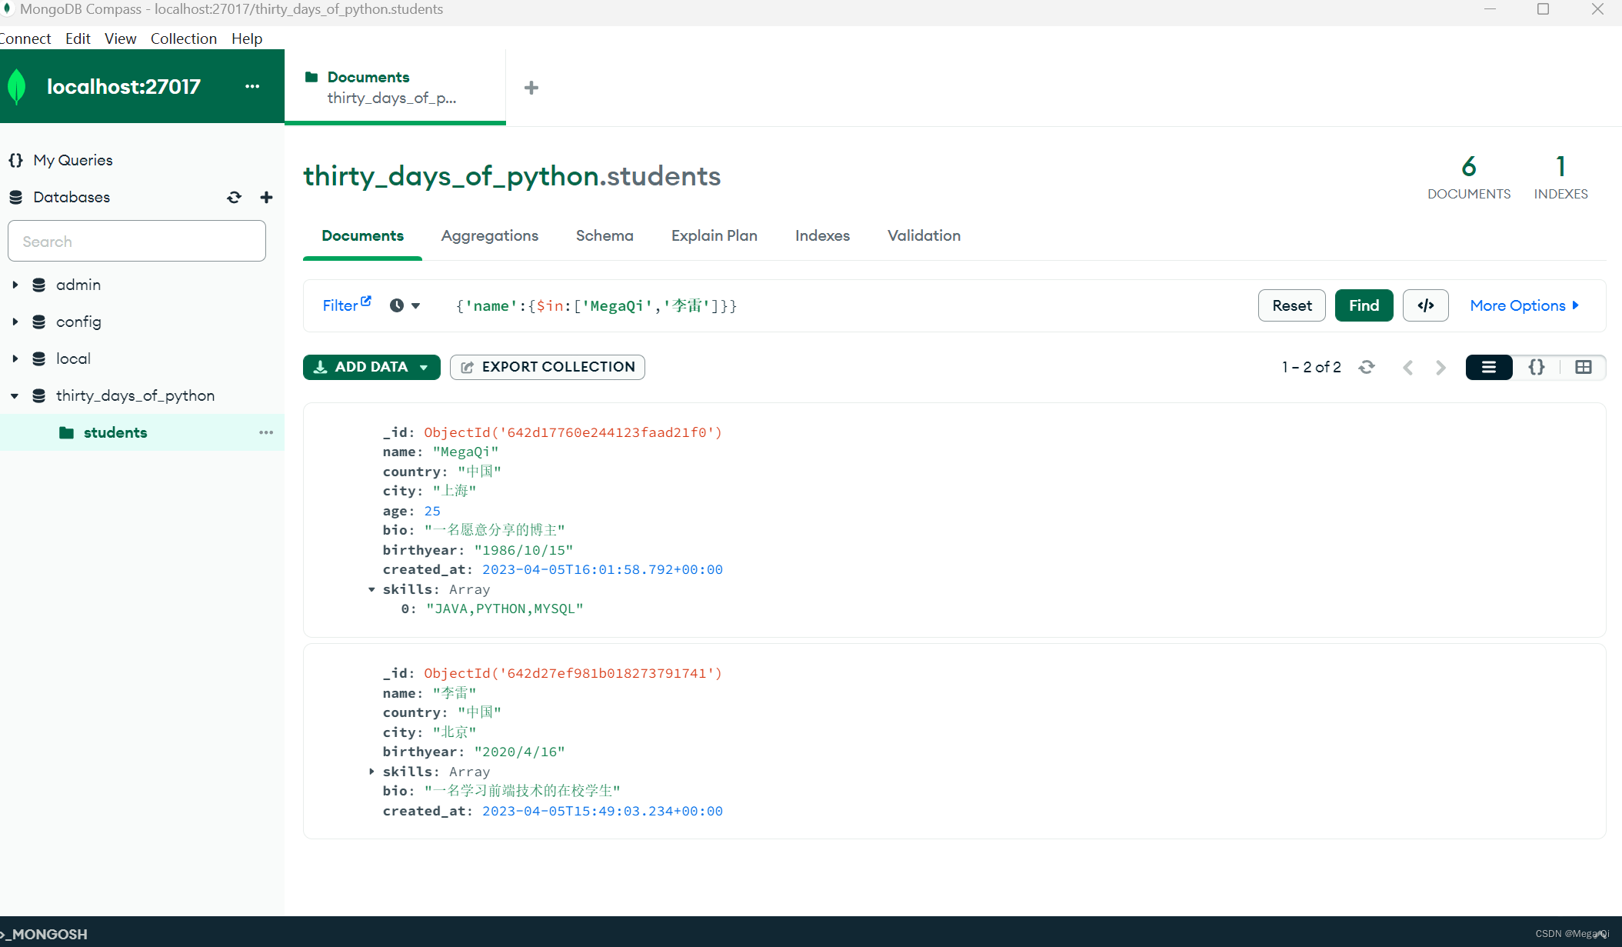
Task: Toggle the bracket JSON view mode
Action: click(x=1537, y=368)
